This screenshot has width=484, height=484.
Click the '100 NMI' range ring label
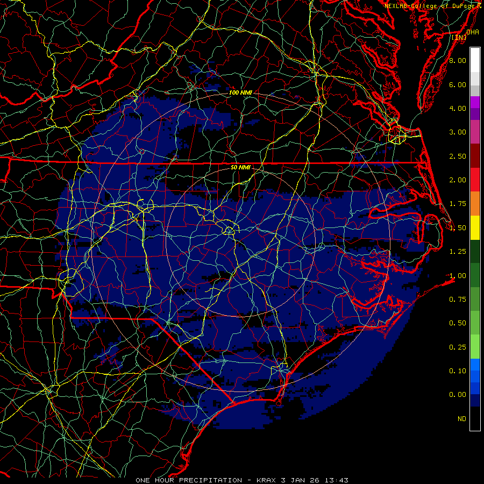click(240, 92)
